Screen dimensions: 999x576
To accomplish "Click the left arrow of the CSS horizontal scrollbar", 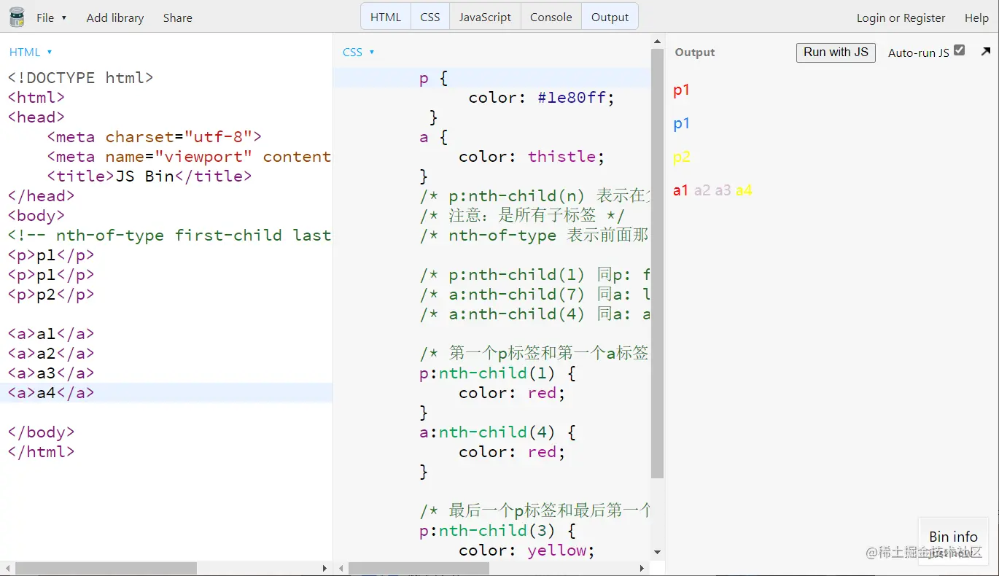I will pos(341,568).
